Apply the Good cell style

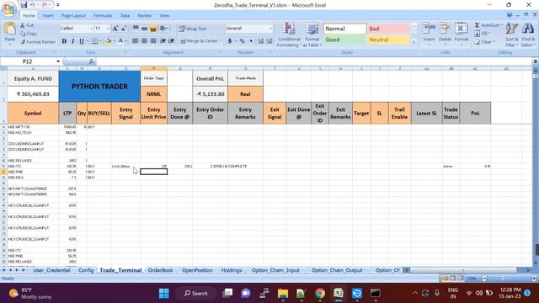click(344, 40)
